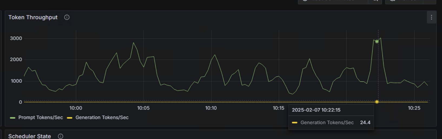Click the 10:00 time axis label

pos(76,108)
